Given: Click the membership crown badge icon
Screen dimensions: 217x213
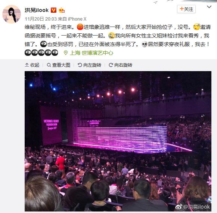Looking at the screenshot, I should coord(62,10).
